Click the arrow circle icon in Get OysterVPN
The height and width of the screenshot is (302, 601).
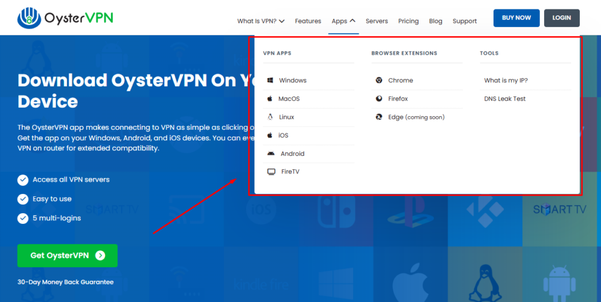[100, 256]
